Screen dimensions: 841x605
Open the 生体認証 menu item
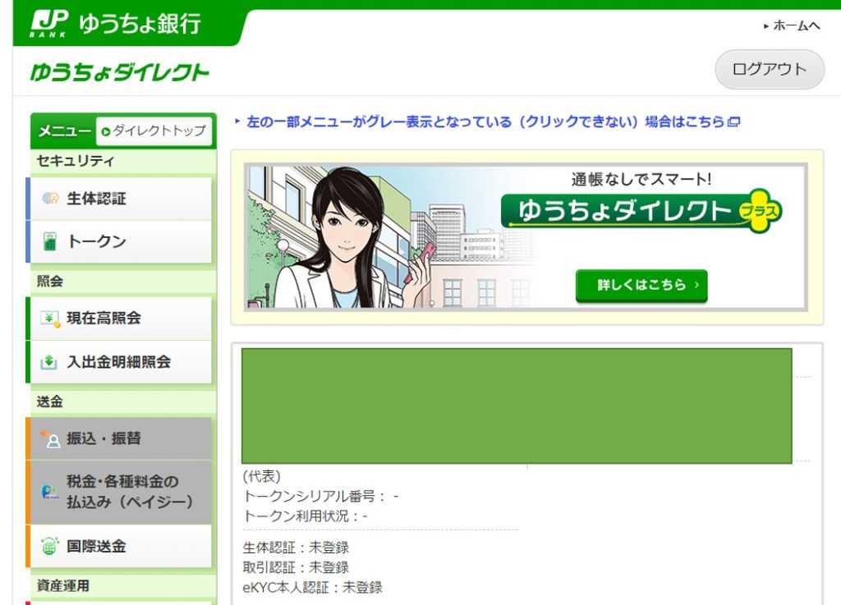click(96, 199)
